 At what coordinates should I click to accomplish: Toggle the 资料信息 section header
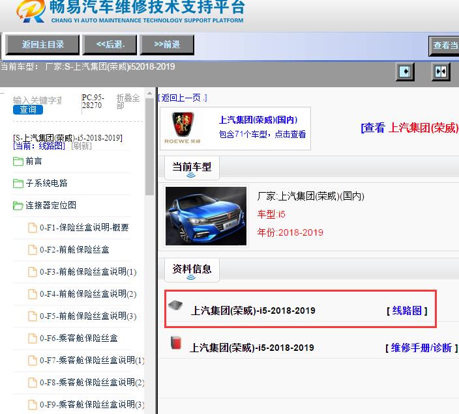coord(192,270)
